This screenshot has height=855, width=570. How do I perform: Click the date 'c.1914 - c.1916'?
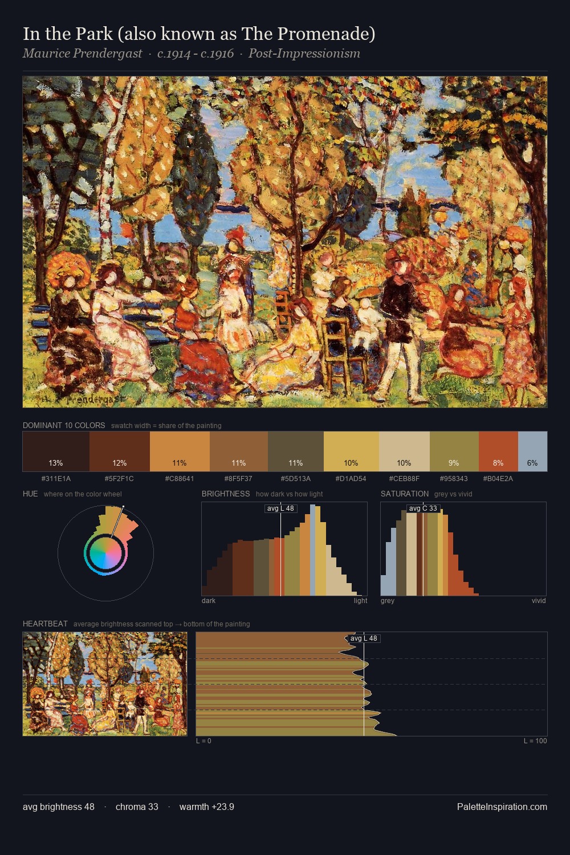[196, 54]
